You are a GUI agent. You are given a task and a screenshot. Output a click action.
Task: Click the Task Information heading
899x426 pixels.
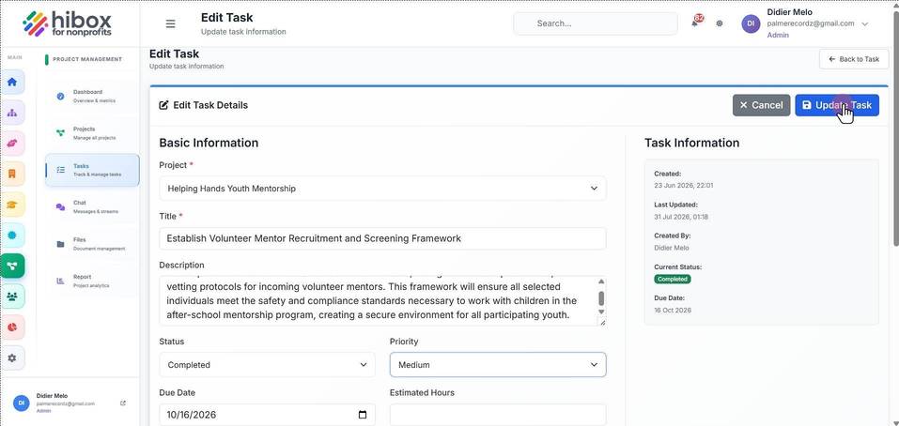[691, 143]
